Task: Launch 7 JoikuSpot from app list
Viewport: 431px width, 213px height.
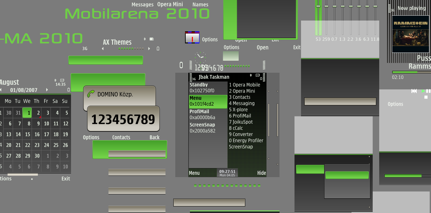Action: coord(241,122)
